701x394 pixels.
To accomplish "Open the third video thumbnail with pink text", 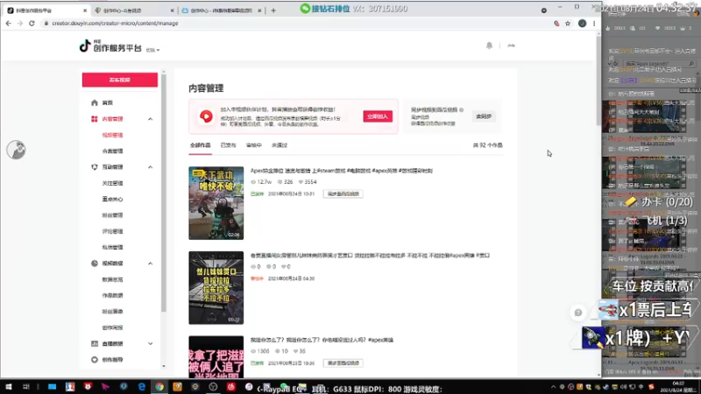I will 216,356.
